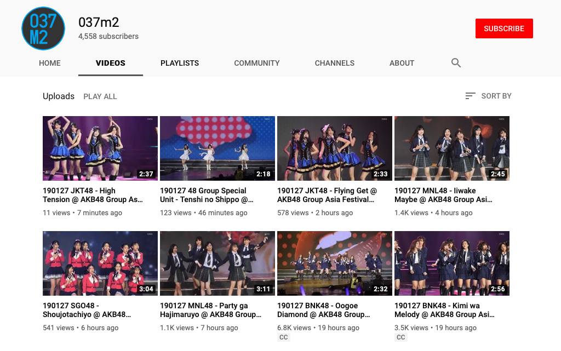Open the Playlists tab
561x351 pixels.
pyautogui.click(x=180, y=63)
